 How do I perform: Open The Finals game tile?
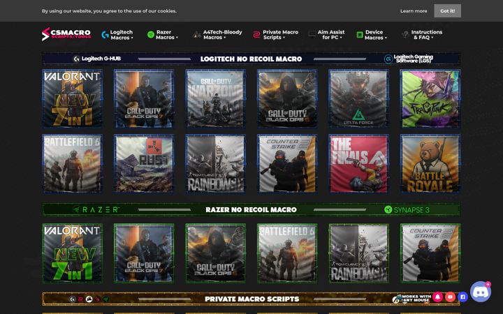click(358, 164)
